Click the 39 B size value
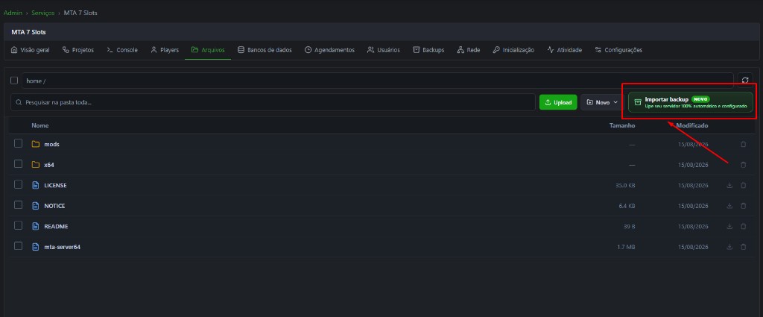 click(x=628, y=227)
